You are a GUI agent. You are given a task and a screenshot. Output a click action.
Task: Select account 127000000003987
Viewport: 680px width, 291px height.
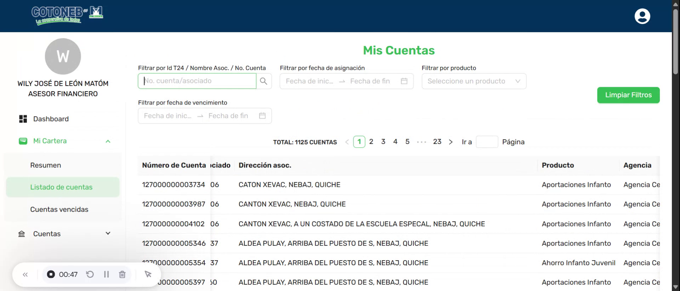pyautogui.click(x=174, y=204)
